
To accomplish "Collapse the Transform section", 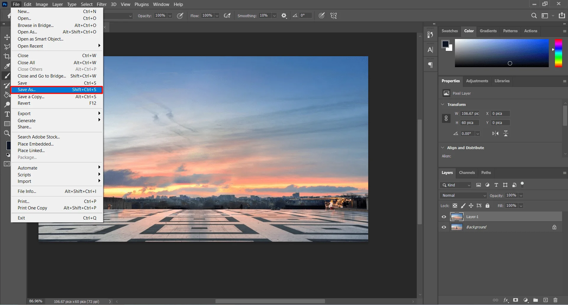I will click(443, 104).
